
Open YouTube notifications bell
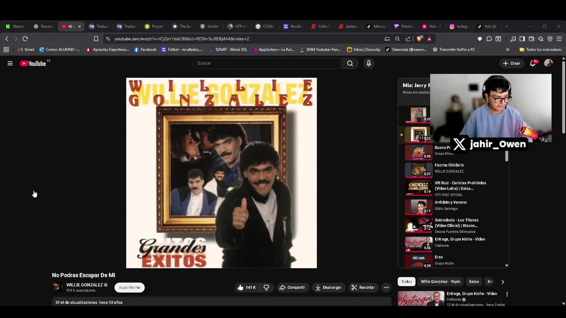coord(533,63)
